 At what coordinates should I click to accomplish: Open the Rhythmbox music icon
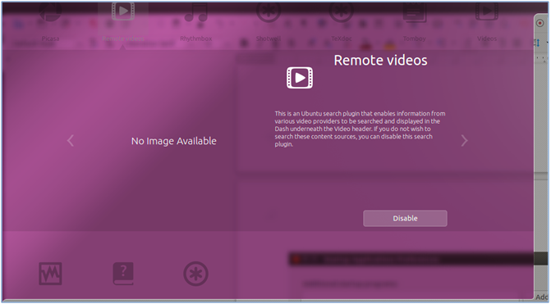196,12
